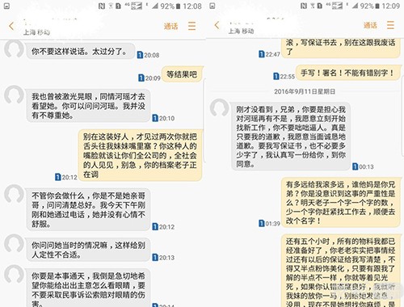Select the 别在这装好人 message bubble
The height and width of the screenshot is (307, 404).
pos(140,155)
